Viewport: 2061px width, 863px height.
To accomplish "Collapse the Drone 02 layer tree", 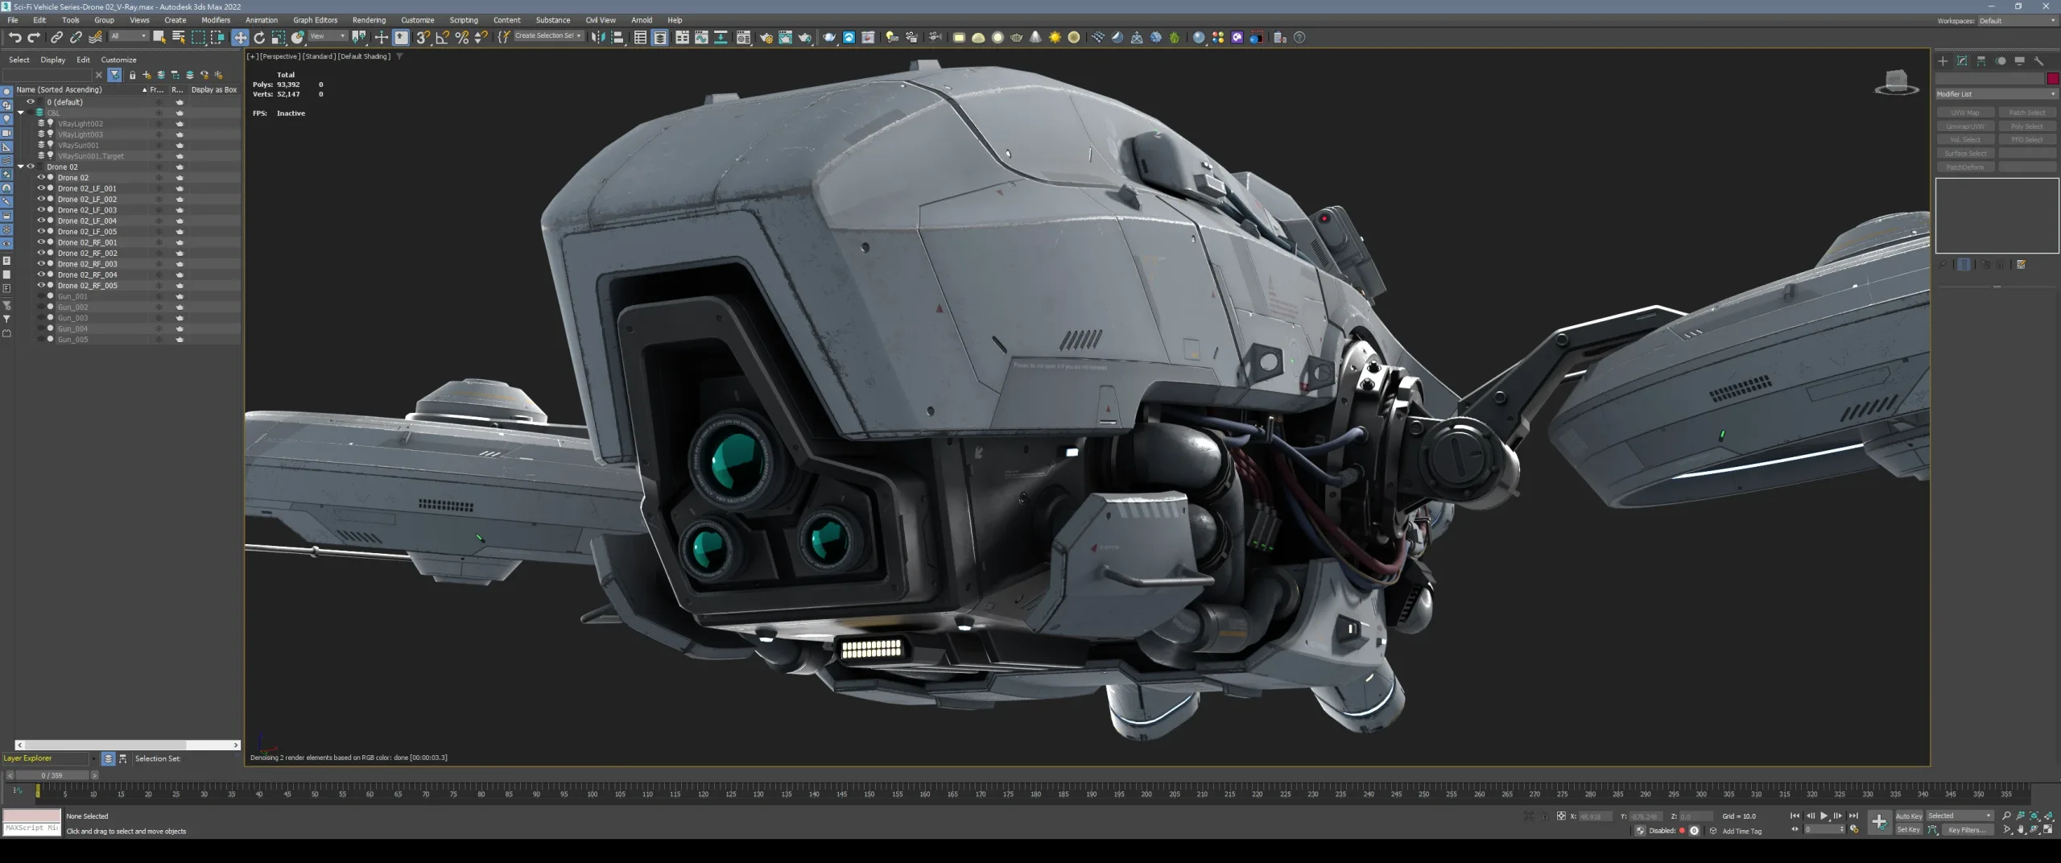I will (x=20, y=167).
